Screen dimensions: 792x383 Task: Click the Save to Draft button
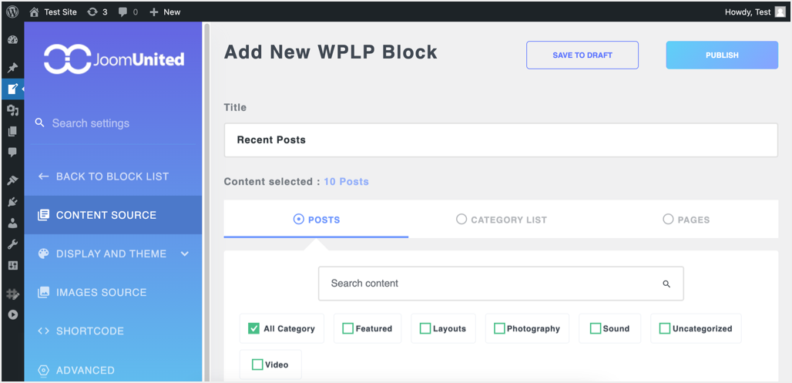tap(582, 55)
